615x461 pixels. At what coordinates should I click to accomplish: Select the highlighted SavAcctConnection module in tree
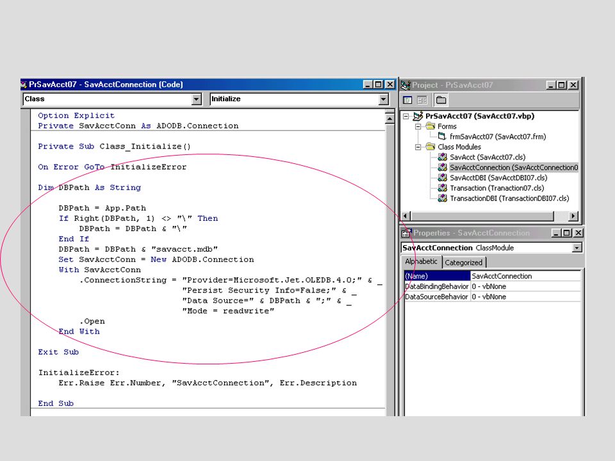[514, 167]
